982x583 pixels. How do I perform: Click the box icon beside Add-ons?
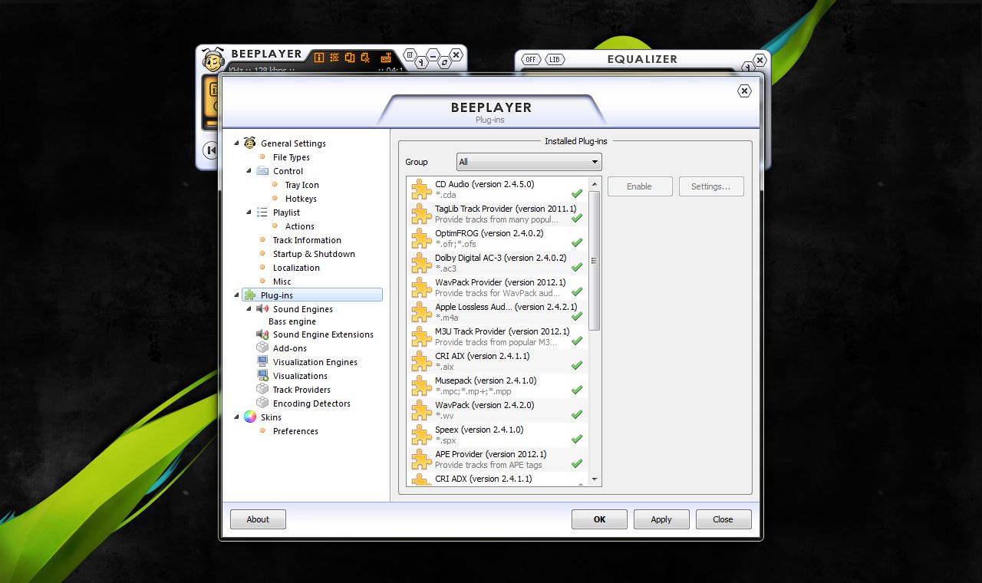pyautogui.click(x=262, y=347)
